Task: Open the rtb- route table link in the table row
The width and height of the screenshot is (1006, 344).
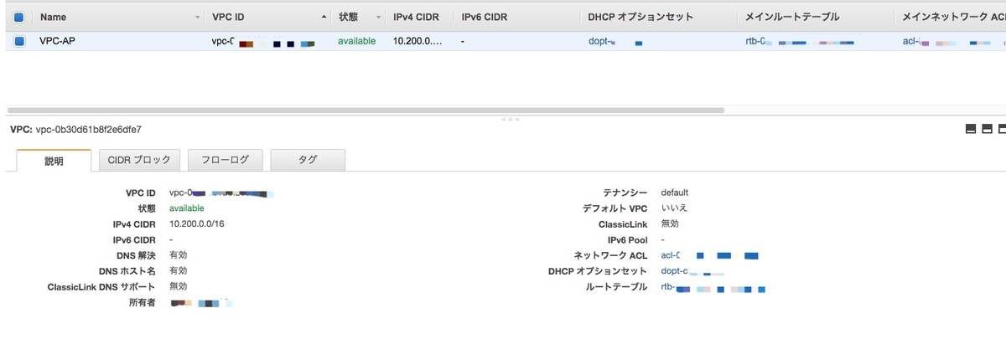Action: [799, 41]
